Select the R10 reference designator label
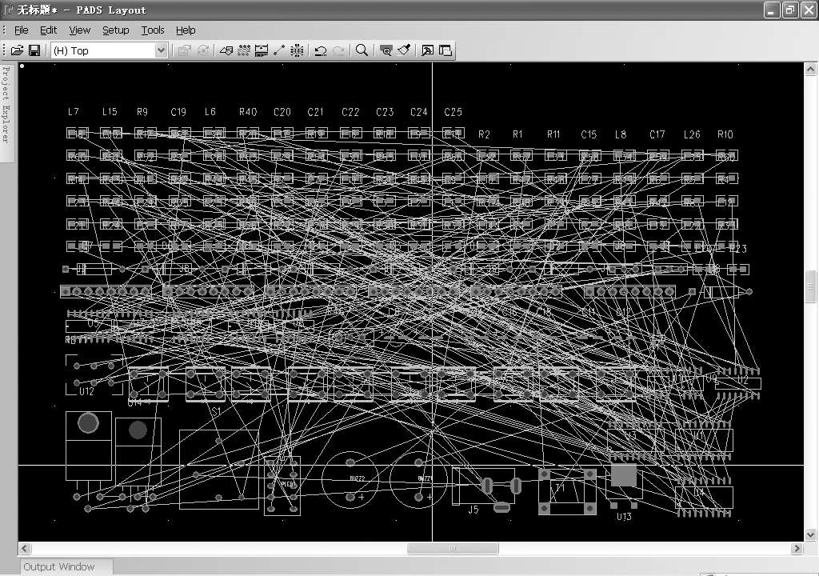This screenshot has height=576, width=819. 725,134
